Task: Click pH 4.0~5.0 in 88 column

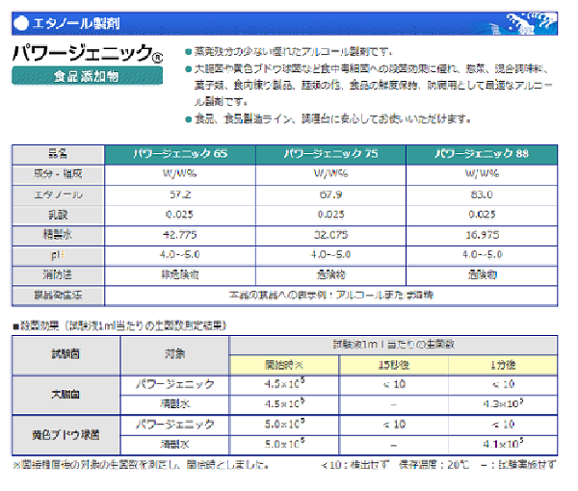Action: point(483,254)
